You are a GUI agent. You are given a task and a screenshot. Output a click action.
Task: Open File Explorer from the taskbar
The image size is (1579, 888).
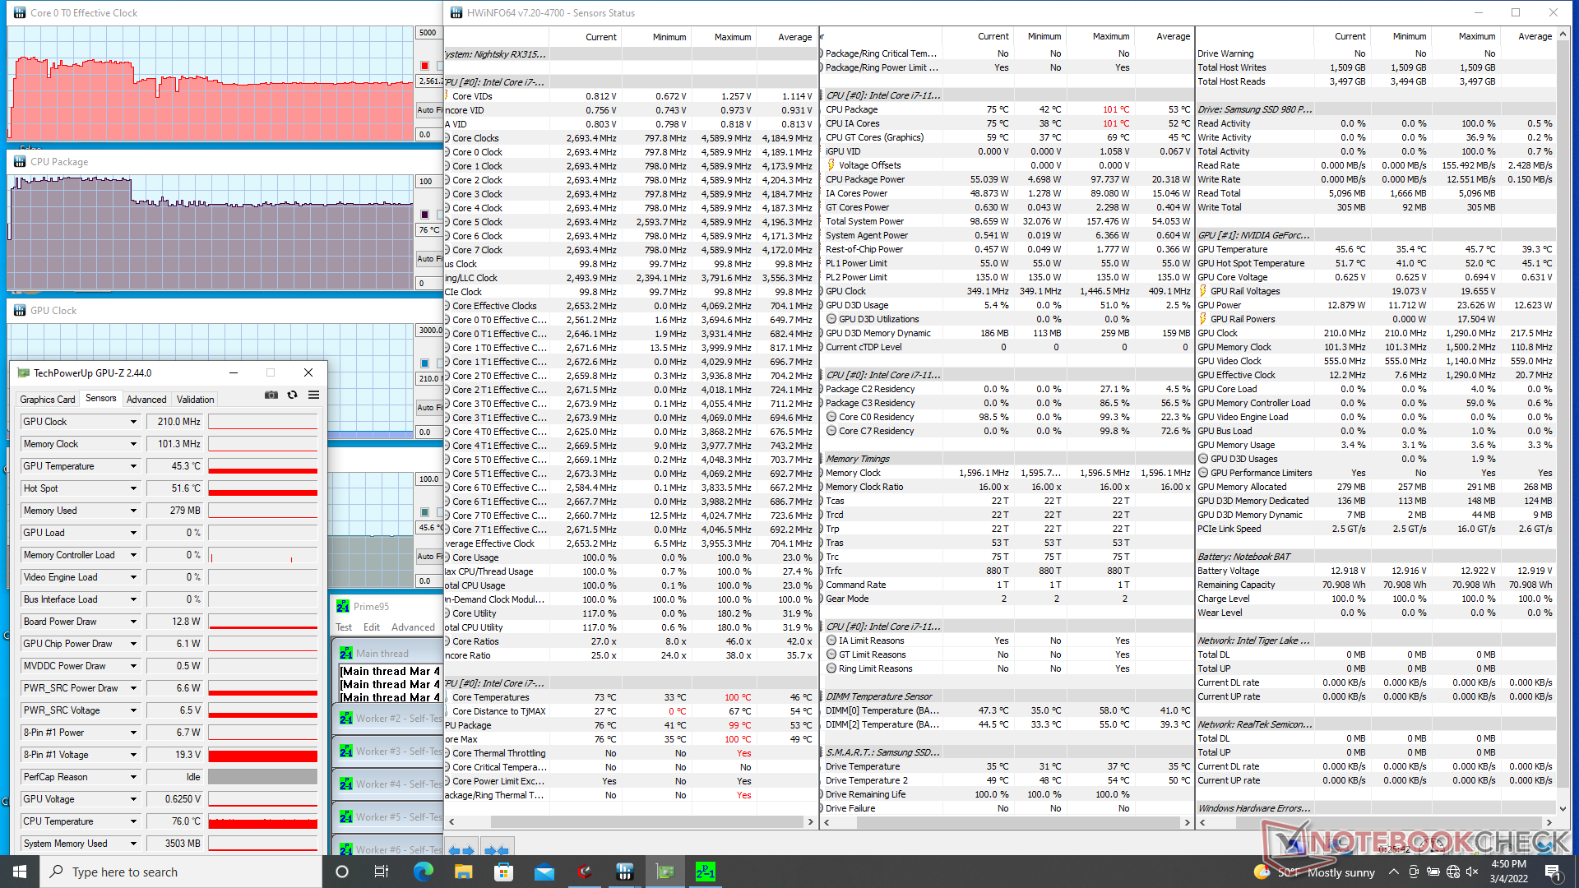(463, 872)
